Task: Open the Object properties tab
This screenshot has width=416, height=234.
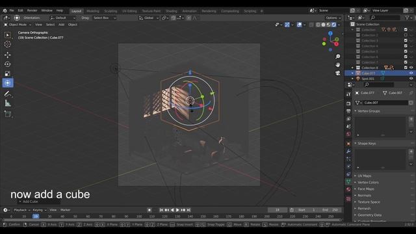Action: [x=348, y=144]
